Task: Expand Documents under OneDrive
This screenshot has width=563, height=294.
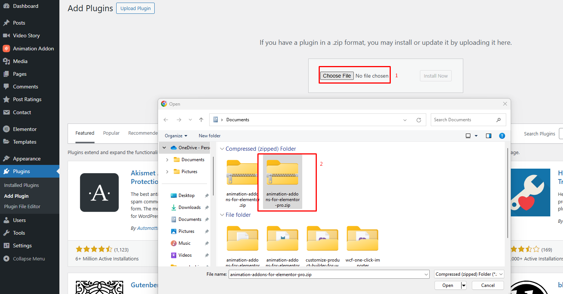Action: point(167,160)
